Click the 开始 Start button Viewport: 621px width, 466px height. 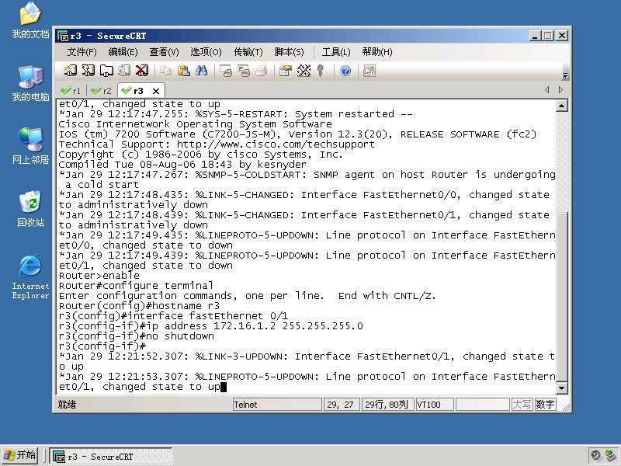[x=20, y=455]
